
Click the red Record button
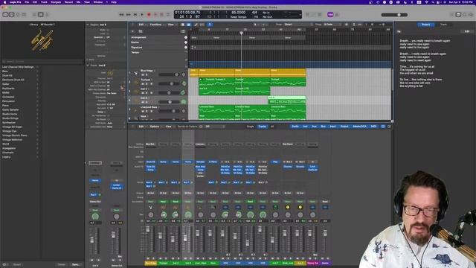149,15
